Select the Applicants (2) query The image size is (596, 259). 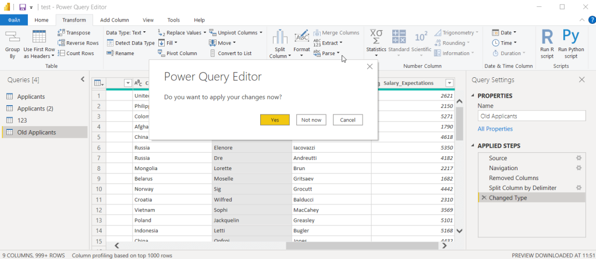(x=35, y=109)
